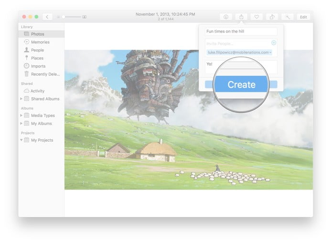Screen dimensions: 332x243
Task: Favorite the photo with heart icon
Action: pyautogui.click(x=257, y=17)
